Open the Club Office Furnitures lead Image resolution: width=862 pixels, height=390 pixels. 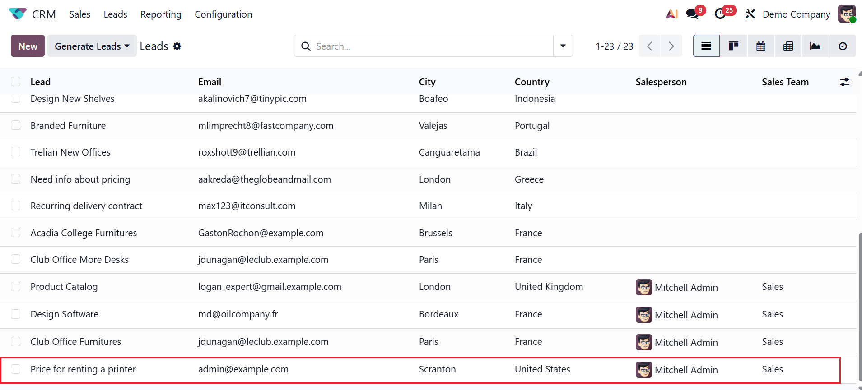tap(76, 342)
